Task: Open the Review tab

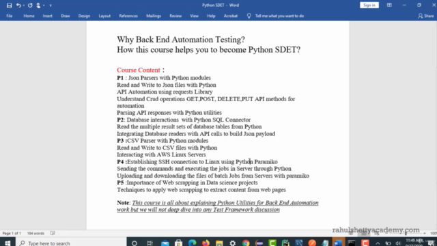Action: (175, 16)
